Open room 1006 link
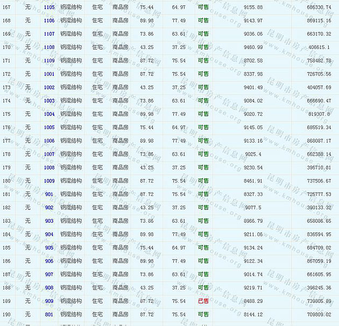Screen dimensions: 339x326 click(x=49, y=141)
